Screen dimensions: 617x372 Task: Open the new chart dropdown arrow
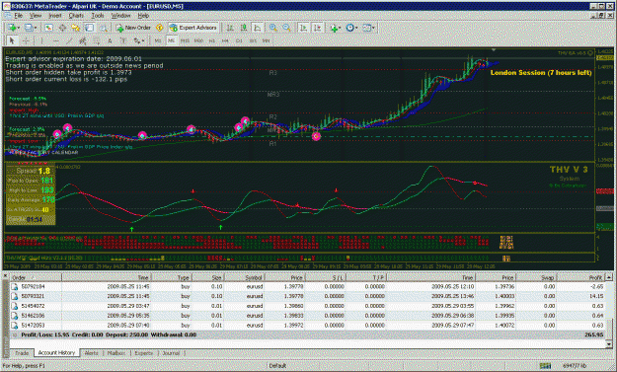(19, 28)
